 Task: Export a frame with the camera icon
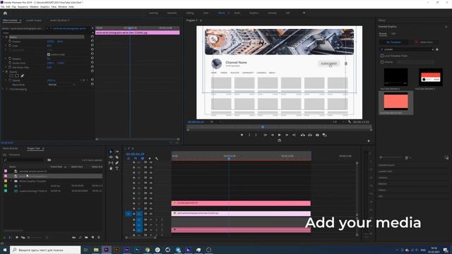click(x=317, y=135)
